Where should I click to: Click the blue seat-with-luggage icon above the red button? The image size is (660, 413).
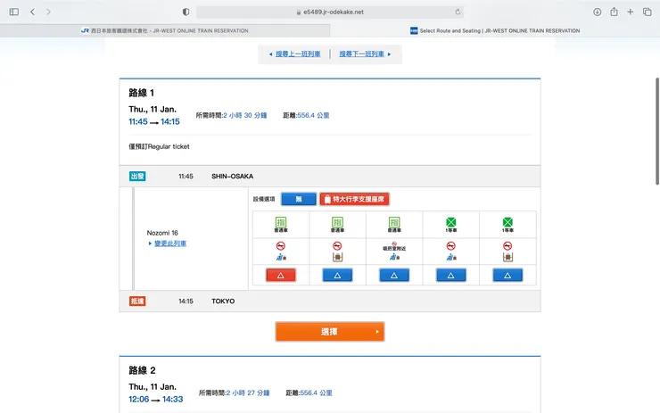281,257
